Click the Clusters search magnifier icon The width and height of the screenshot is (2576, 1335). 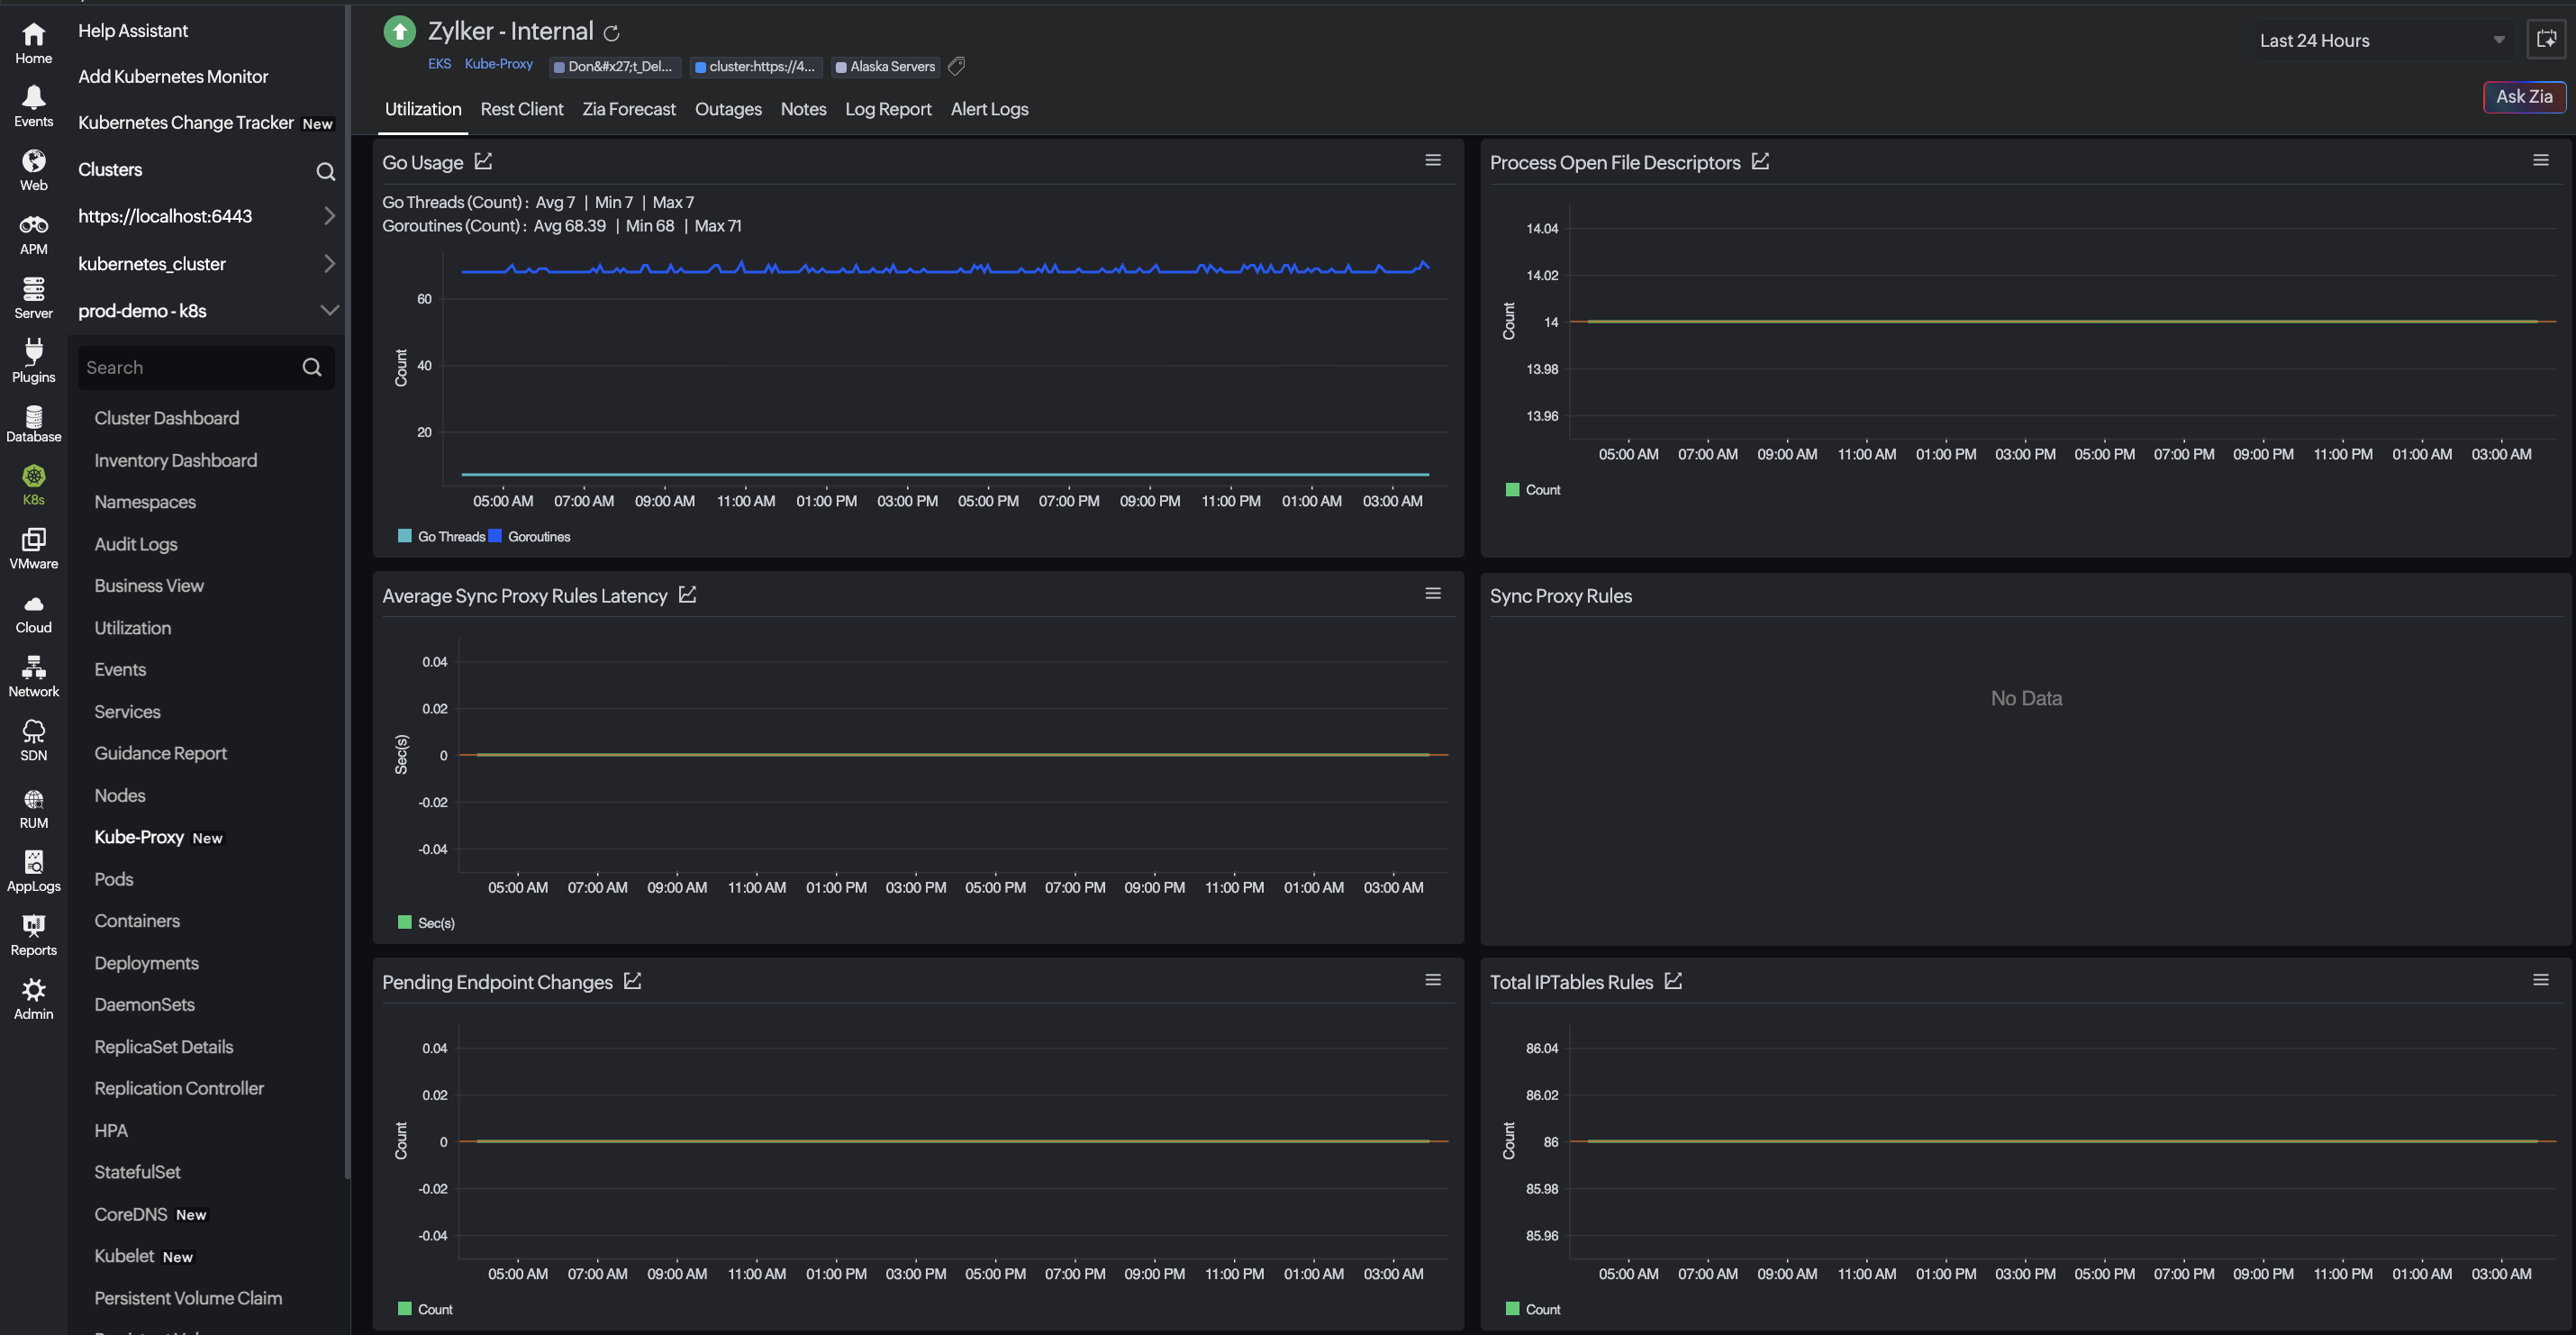point(325,171)
